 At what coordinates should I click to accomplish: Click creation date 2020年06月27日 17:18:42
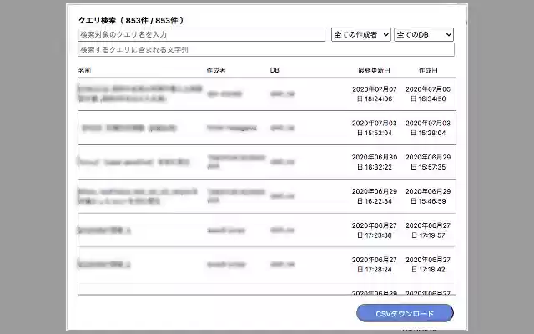coord(428,265)
